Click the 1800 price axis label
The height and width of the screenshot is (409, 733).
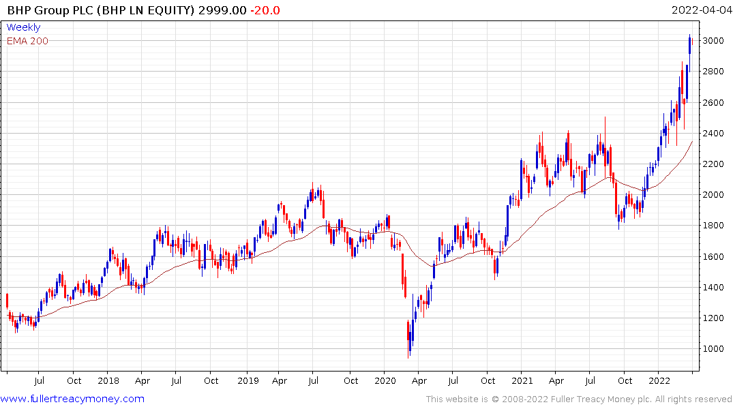click(x=713, y=226)
